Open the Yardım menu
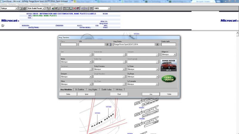 tap(61, 4)
